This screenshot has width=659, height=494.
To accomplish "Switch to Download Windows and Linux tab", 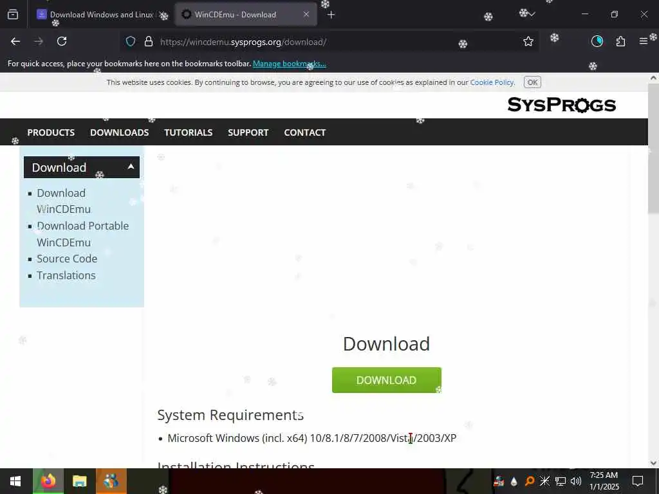I will point(101,15).
